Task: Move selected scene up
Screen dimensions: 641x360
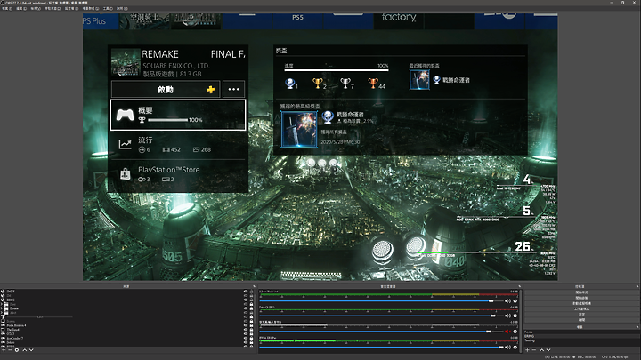Action: (x=541, y=350)
